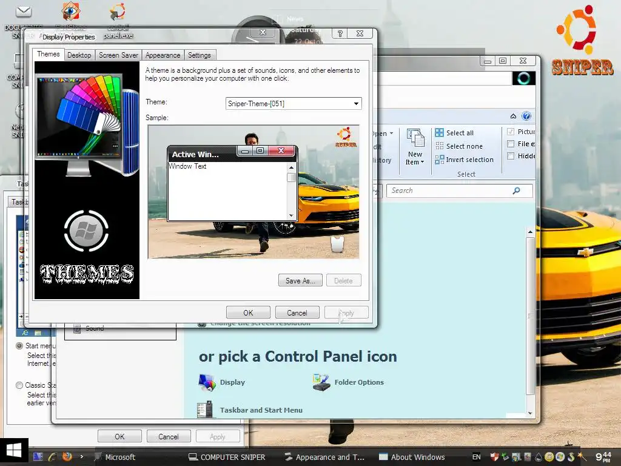Click the first quick launch icon on taskbar
The width and height of the screenshot is (621, 466).
pyautogui.click(x=38, y=456)
